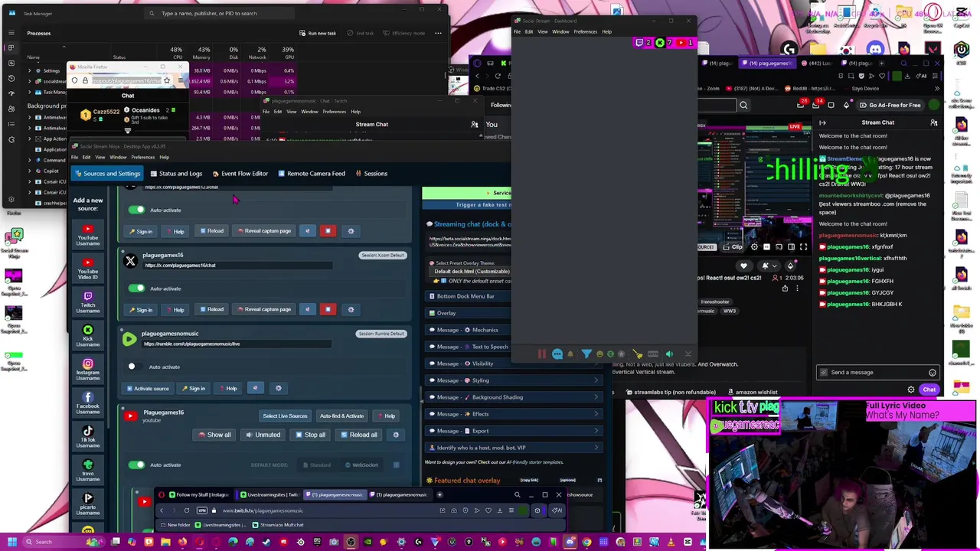Open settings gear for plaguegames16 X source
Screen dimensions: 980x551
[351, 309]
